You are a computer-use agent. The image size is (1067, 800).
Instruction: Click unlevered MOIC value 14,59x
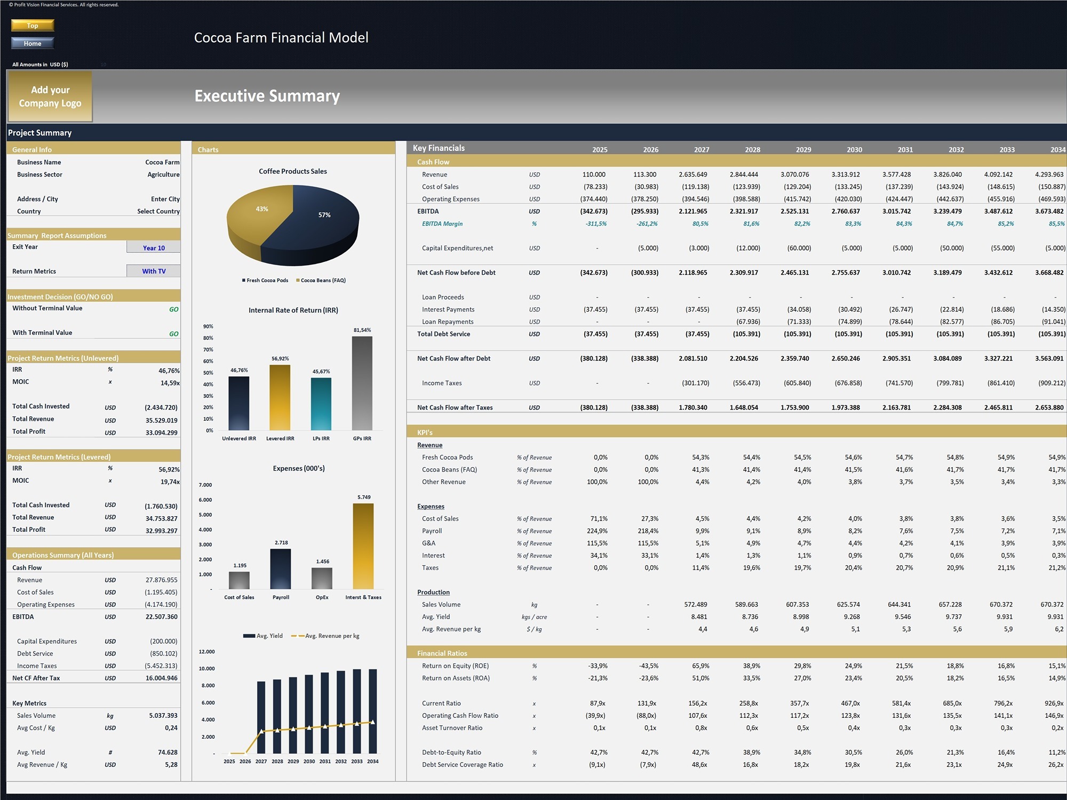[170, 383]
